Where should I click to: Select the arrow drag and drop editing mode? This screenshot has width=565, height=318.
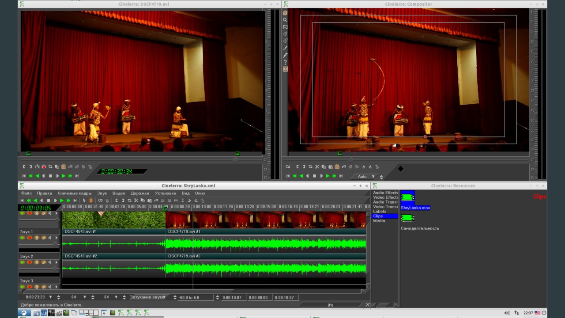[84, 201]
